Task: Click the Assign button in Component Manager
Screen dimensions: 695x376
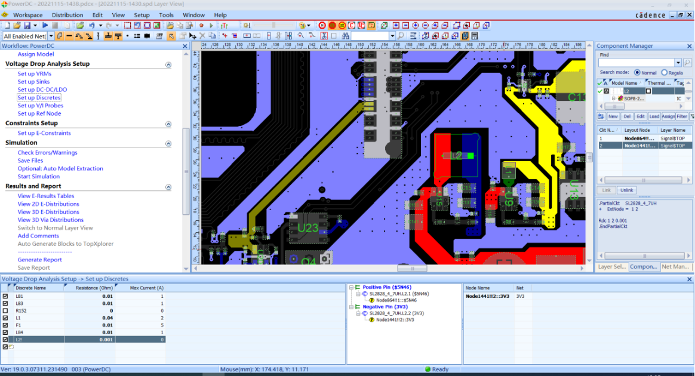Action: [668, 116]
